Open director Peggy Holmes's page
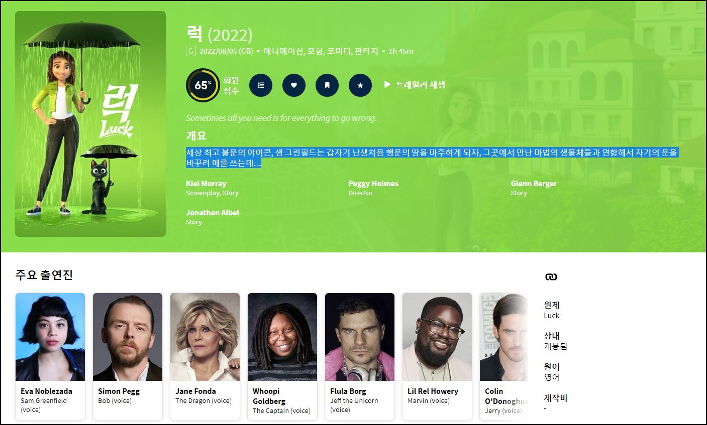The image size is (707, 425). coord(373,183)
